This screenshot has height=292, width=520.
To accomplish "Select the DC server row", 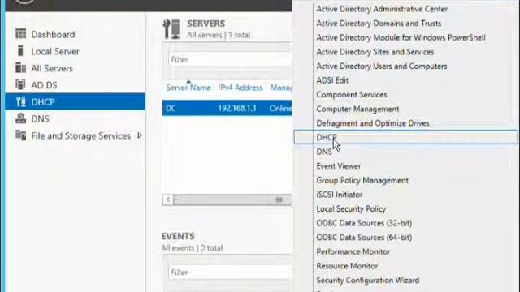I will click(227, 108).
